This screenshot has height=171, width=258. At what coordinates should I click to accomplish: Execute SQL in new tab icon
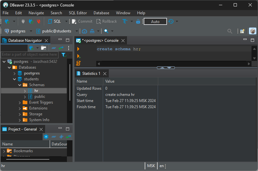click(79, 56)
